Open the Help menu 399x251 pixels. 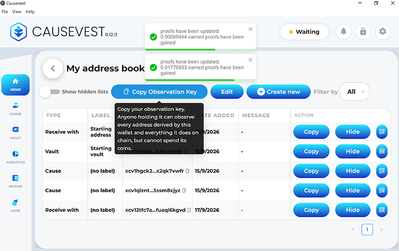tap(30, 12)
